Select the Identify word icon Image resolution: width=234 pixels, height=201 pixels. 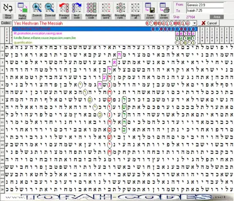(106, 8)
